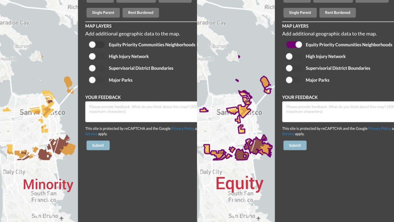Turn on High Injury Network in right panel
394x222 pixels.
click(x=293, y=56)
